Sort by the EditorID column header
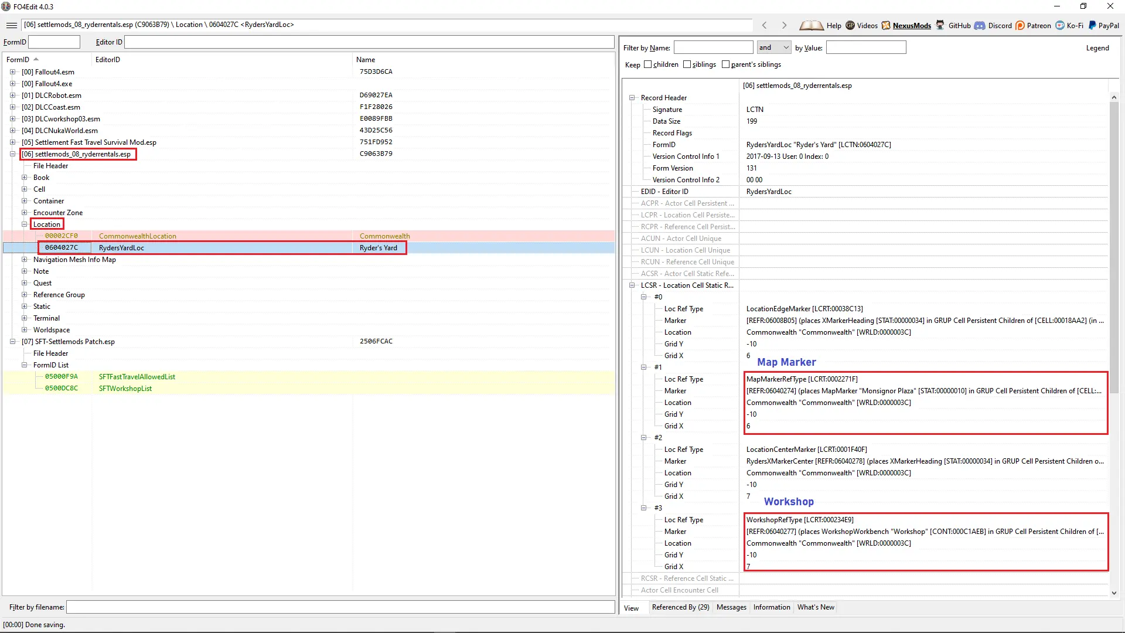 (x=223, y=60)
